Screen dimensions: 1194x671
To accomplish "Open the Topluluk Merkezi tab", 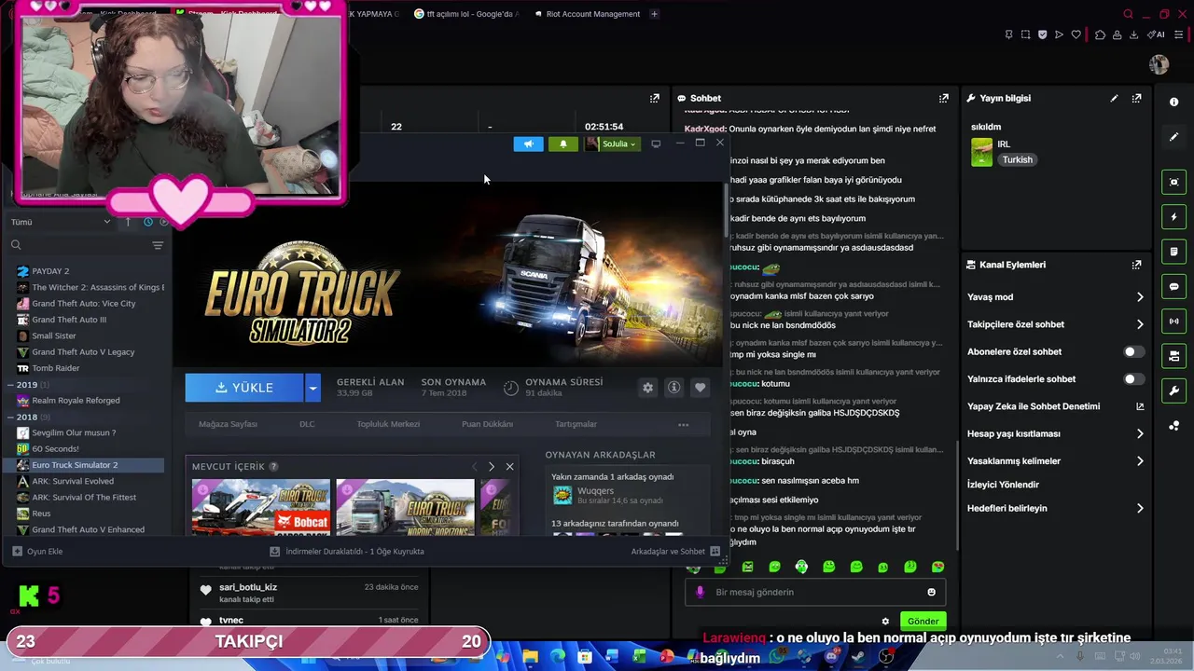I will point(388,424).
